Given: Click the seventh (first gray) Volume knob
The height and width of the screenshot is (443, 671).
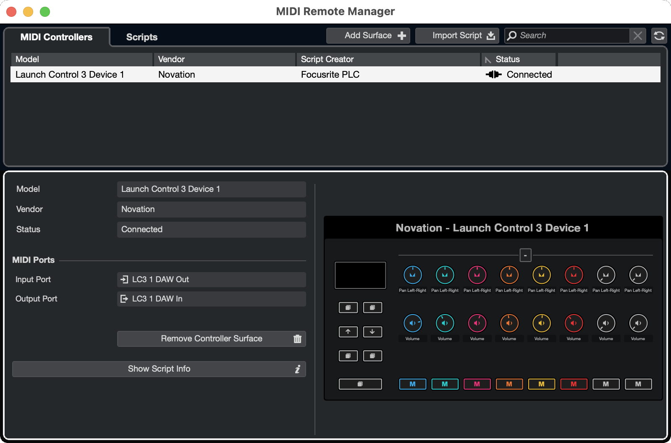Looking at the screenshot, I should [x=606, y=323].
